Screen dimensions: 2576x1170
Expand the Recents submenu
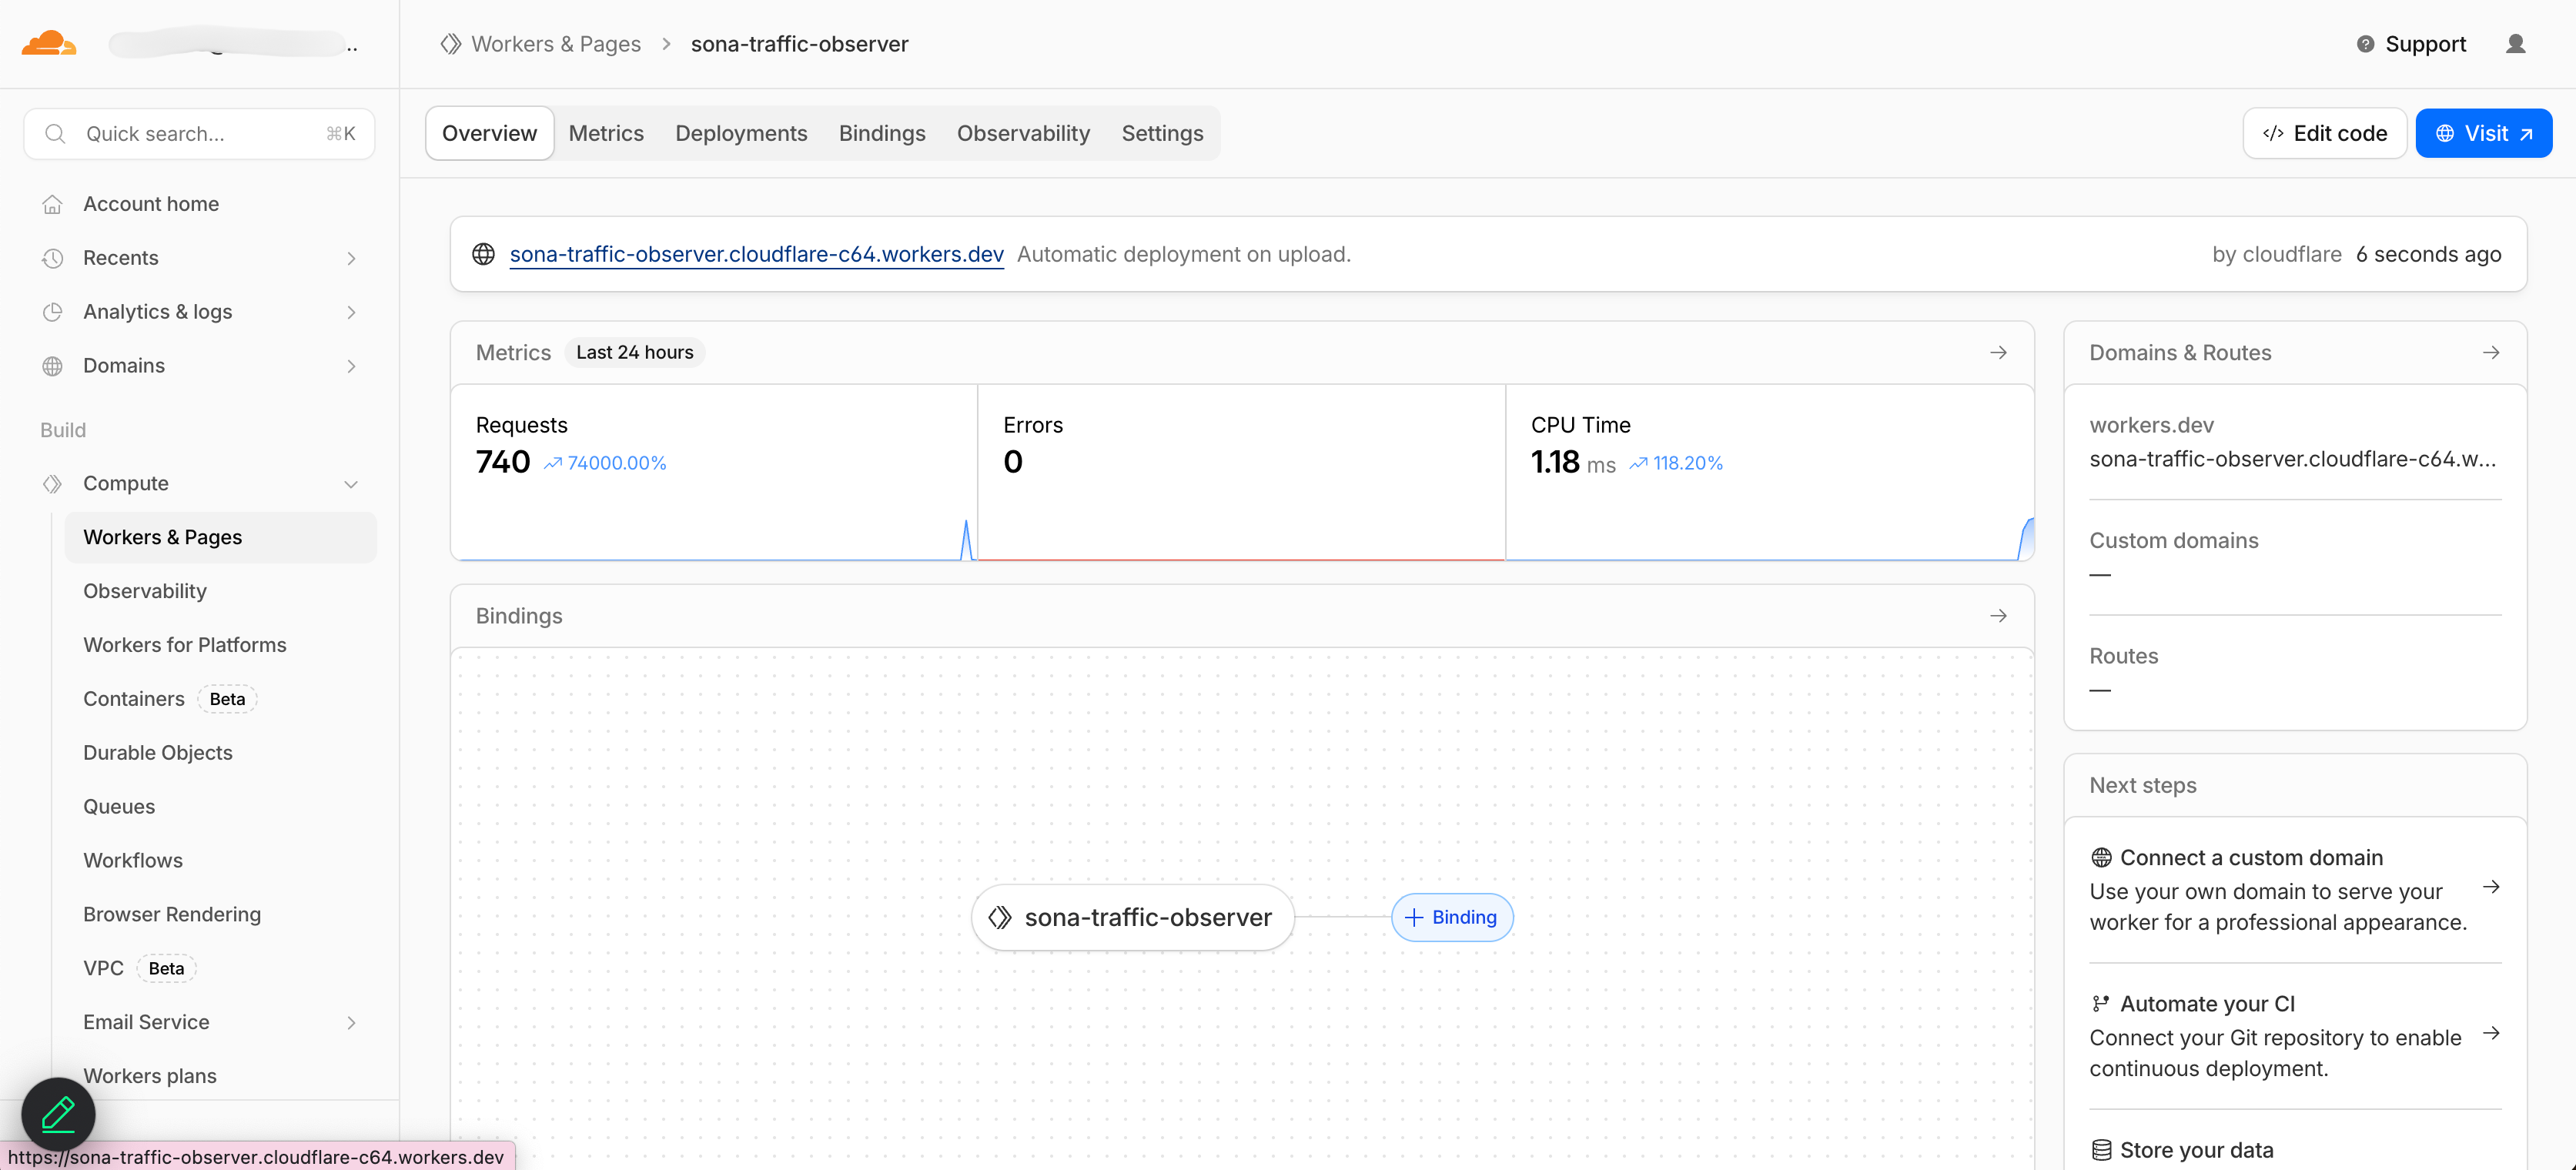[351, 258]
